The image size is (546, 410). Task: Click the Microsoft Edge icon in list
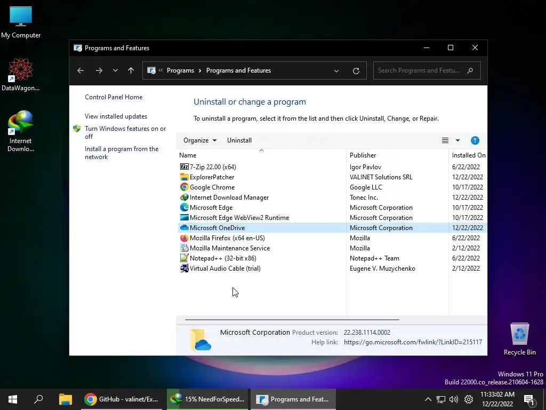tap(184, 207)
